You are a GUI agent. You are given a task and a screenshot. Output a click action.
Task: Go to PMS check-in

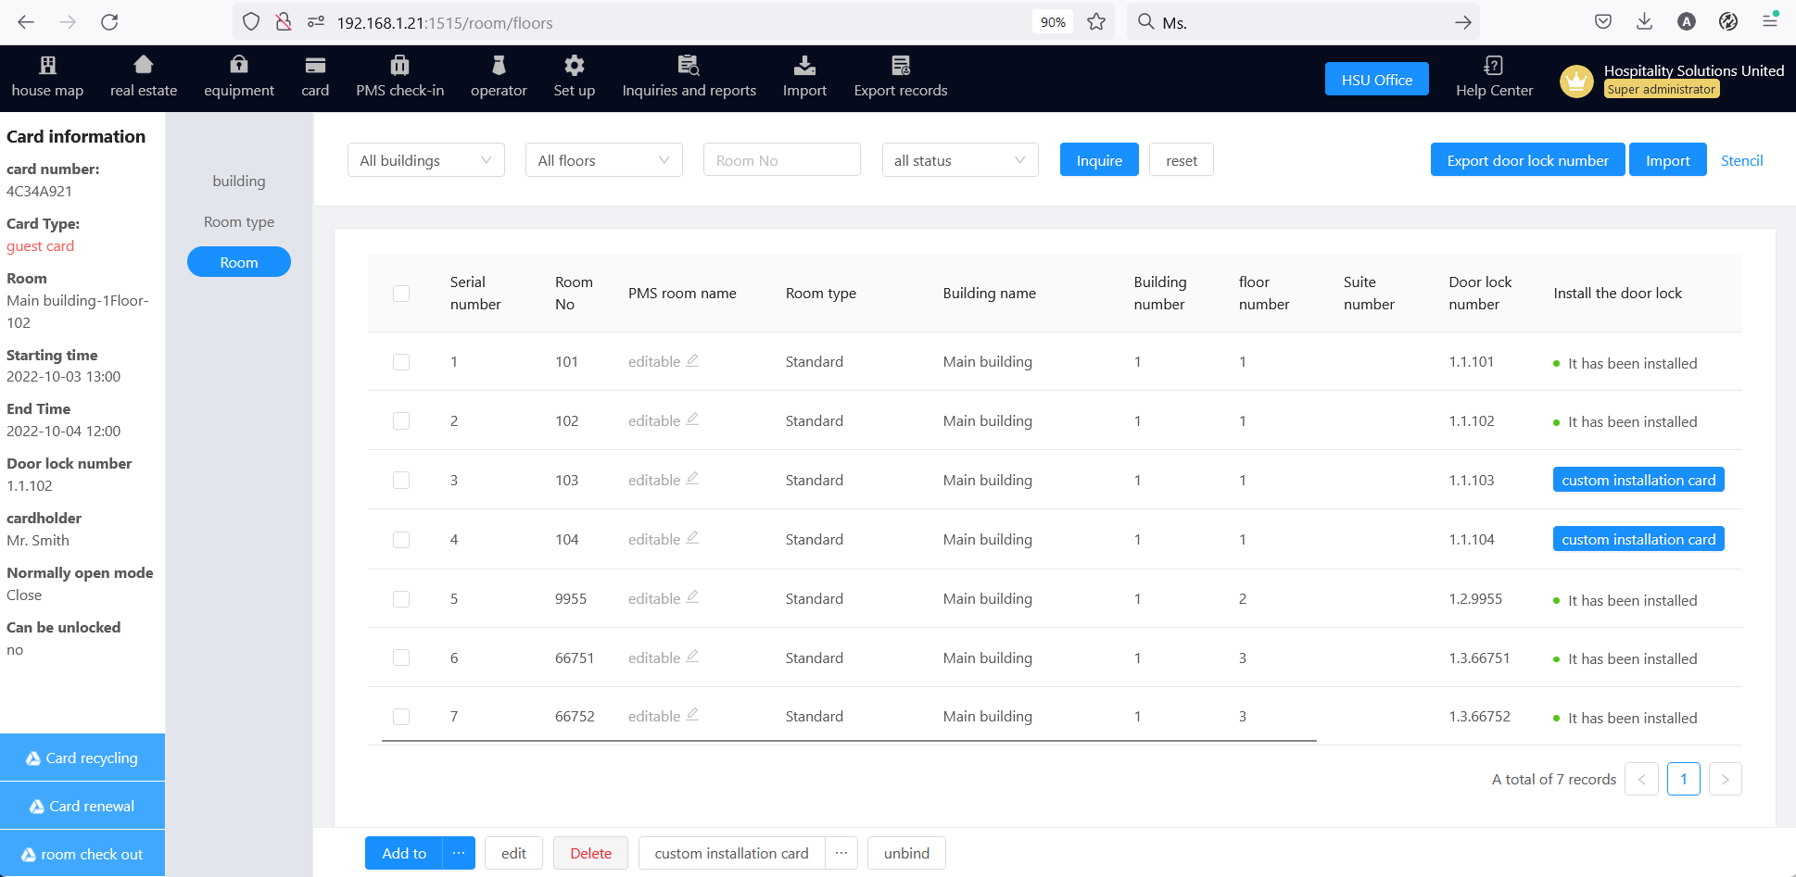[x=399, y=77]
